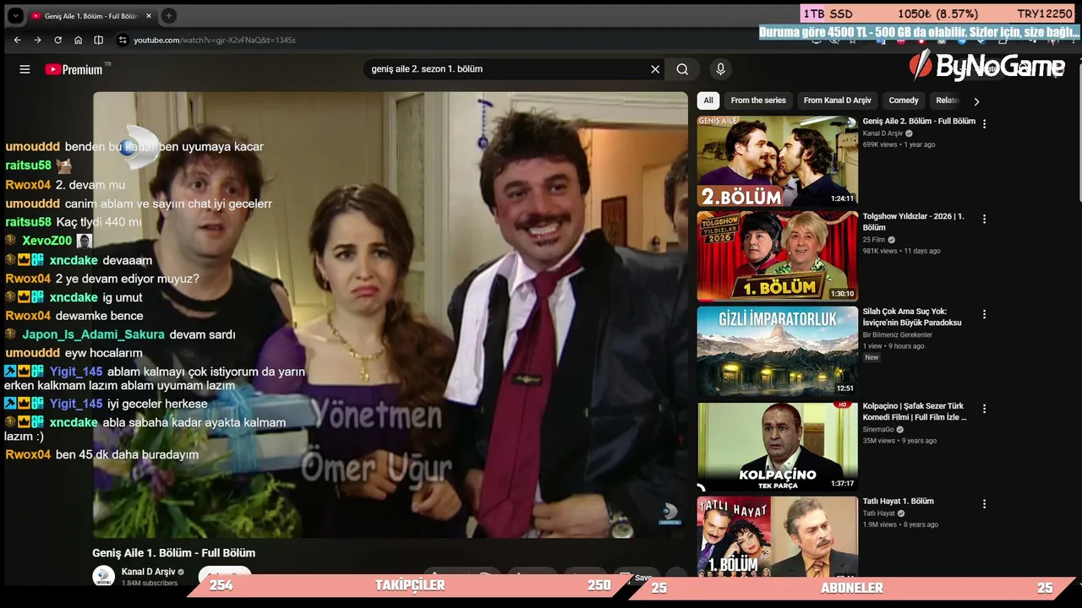Viewport: 1082px width, 608px height.
Task: Go back in the browser
Action: point(17,40)
